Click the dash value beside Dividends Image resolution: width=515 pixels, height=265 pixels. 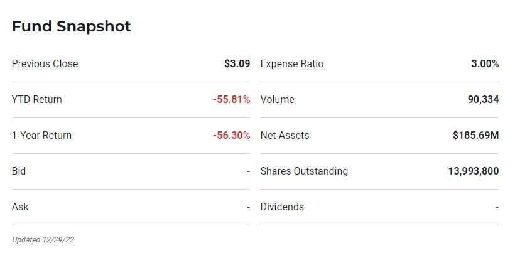pos(497,207)
